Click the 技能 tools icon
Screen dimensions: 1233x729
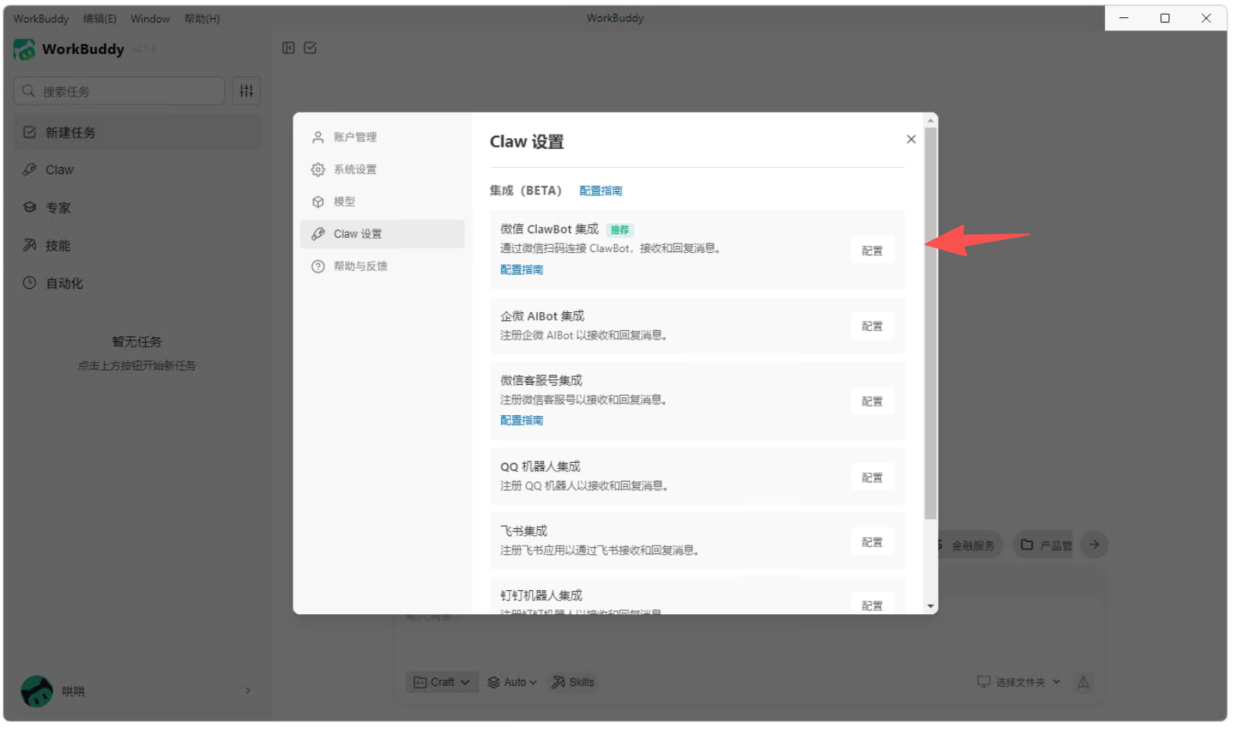click(30, 245)
